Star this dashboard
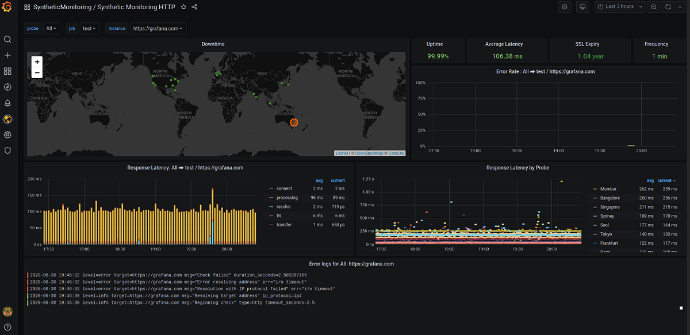The width and height of the screenshot is (690, 335). click(183, 7)
